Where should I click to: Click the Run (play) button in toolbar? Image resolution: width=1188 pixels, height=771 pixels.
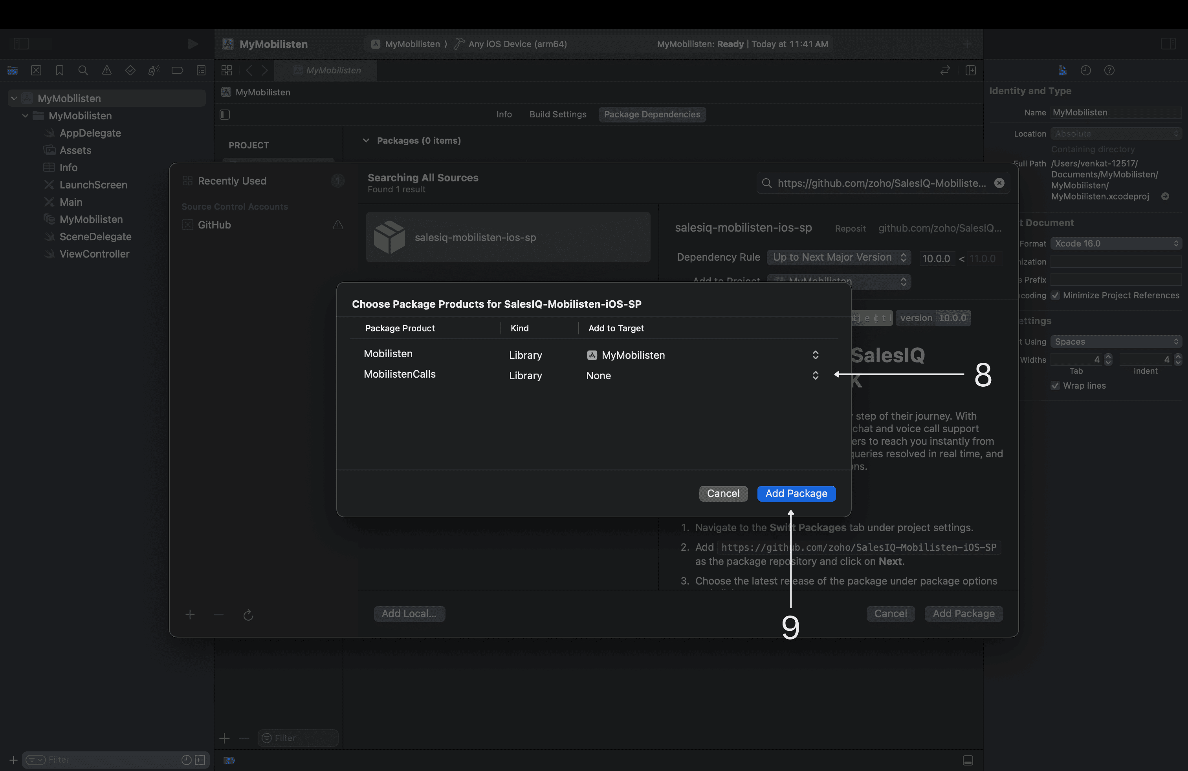point(192,44)
